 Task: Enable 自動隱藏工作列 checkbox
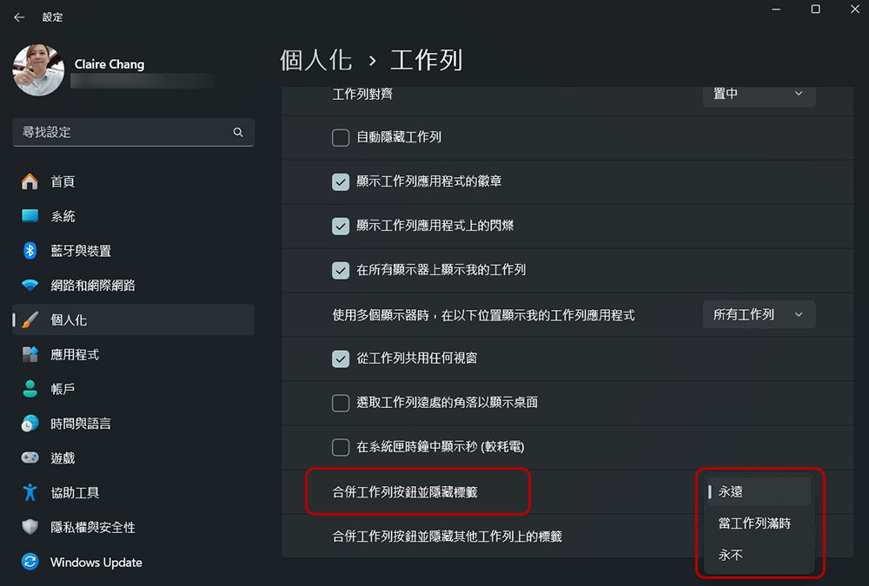pyautogui.click(x=341, y=137)
